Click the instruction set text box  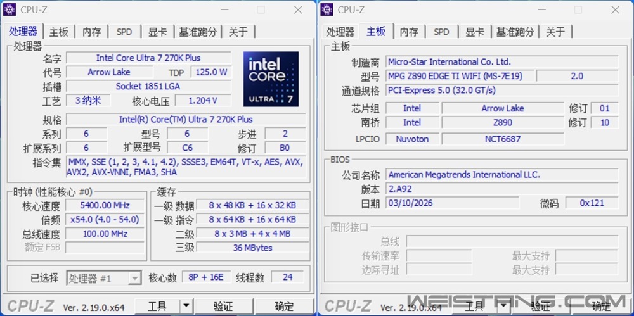click(x=186, y=167)
